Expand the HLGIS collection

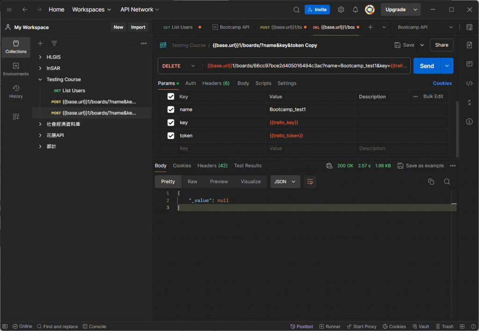coord(40,57)
